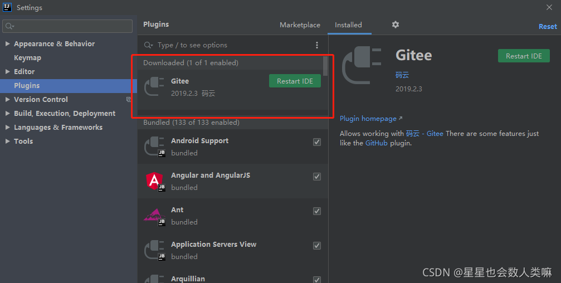Click the Bundled (133 of 133 enabled) header

tap(192, 123)
